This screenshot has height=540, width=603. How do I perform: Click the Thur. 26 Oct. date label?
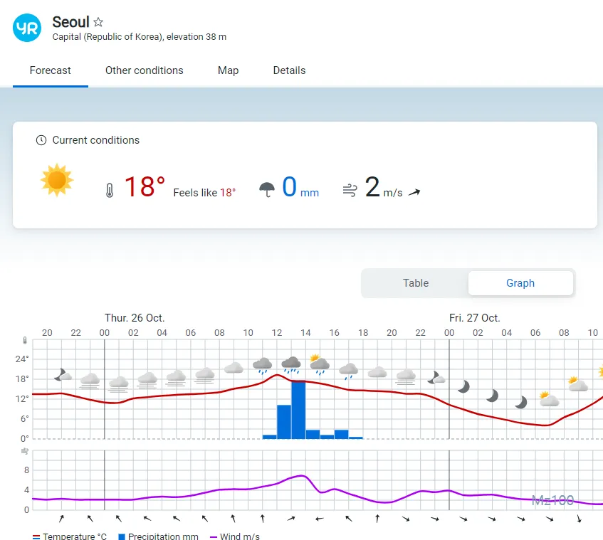click(135, 318)
